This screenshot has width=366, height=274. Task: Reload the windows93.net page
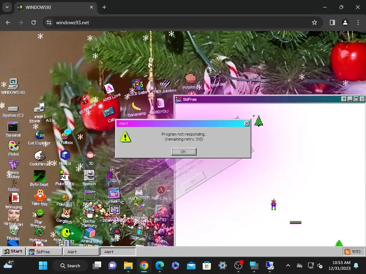(34, 22)
